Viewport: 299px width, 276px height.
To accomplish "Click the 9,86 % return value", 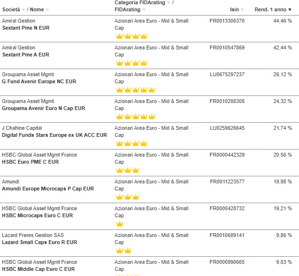I will pos(284,235).
